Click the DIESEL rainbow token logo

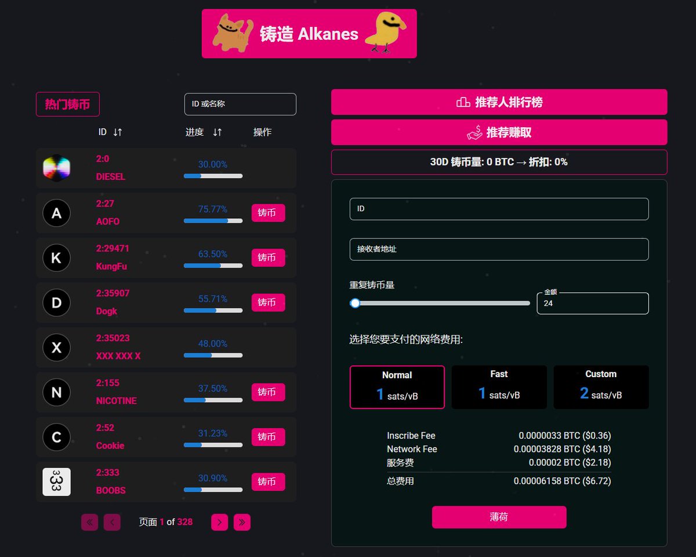56,168
